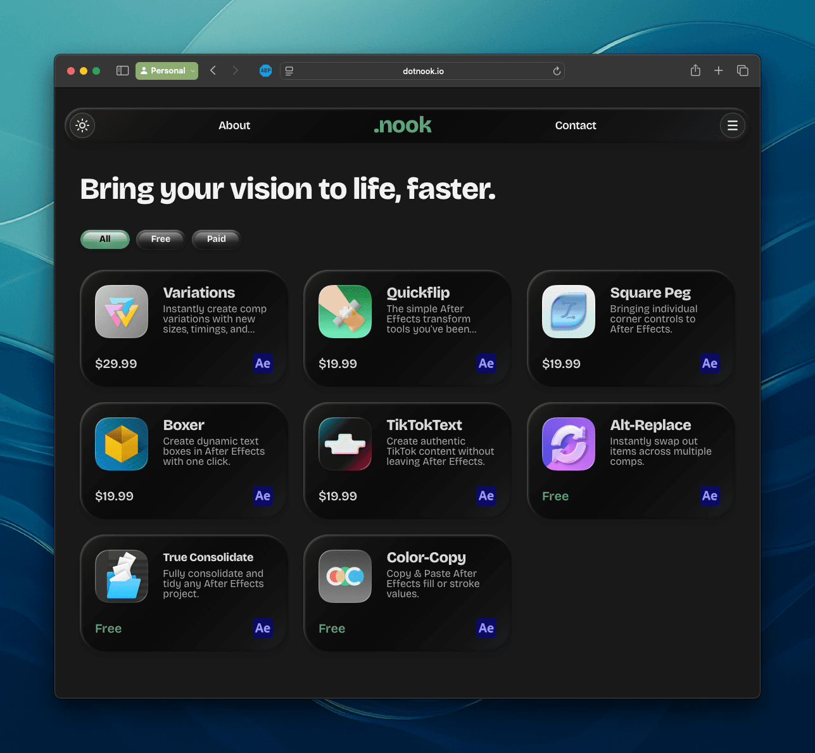Open the Boxer title link

(x=184, y=425)
